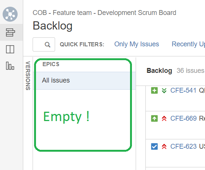Click the EPICS panel header
This screenshot has height=170, width=205.
click(51, 64)
